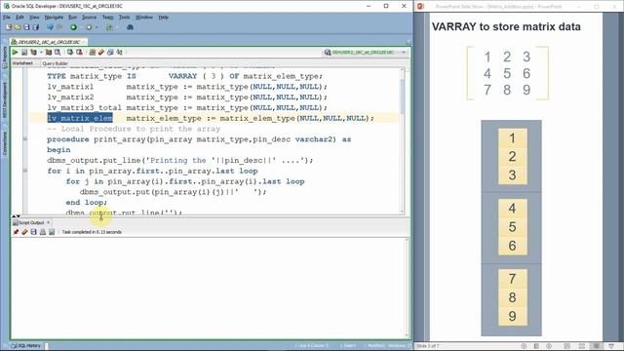Image resolution: width=624 pixels, height=351 pixels.
Task: Print the Script Output
Action: point(43,232)
